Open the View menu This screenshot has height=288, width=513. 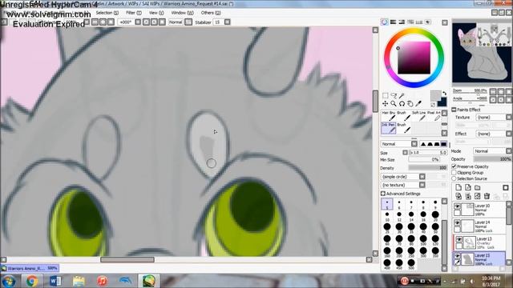click(156, 13)
